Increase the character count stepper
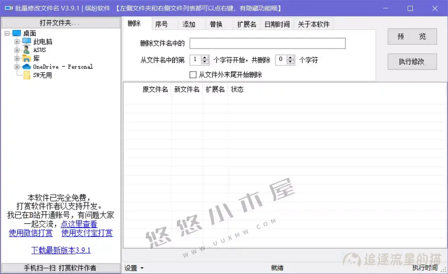Screen dimensions: 448x274 tap(289, 58)
